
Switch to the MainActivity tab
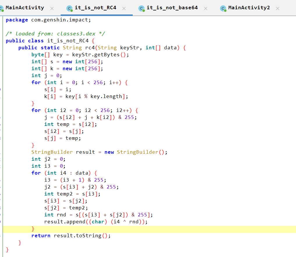click(x=25, y=8)
